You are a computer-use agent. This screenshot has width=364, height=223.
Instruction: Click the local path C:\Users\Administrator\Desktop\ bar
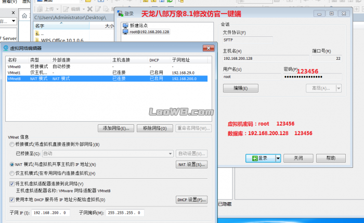point(74,17)
